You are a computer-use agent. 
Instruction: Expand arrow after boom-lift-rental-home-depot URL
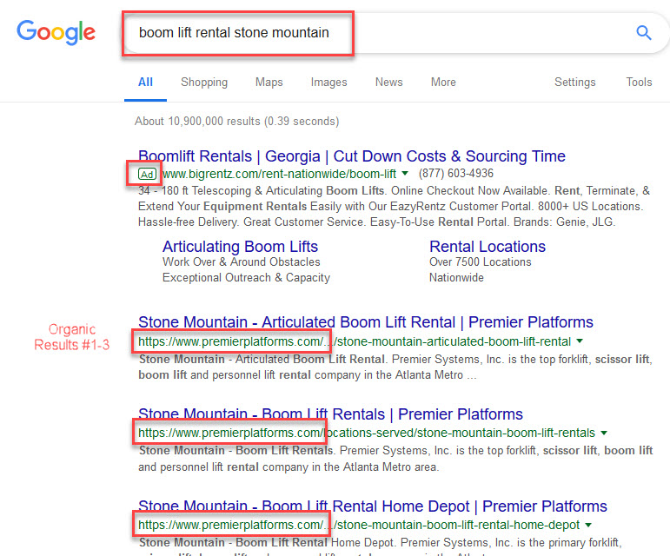click(x=588, y=525)
